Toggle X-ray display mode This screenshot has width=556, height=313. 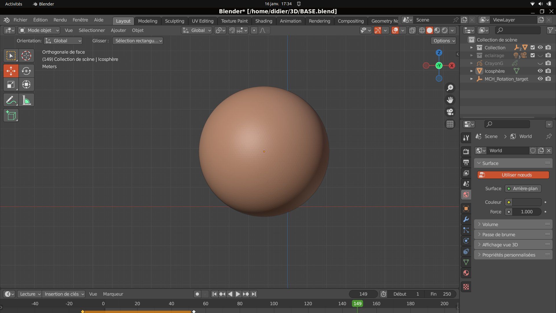coord(412,30)
